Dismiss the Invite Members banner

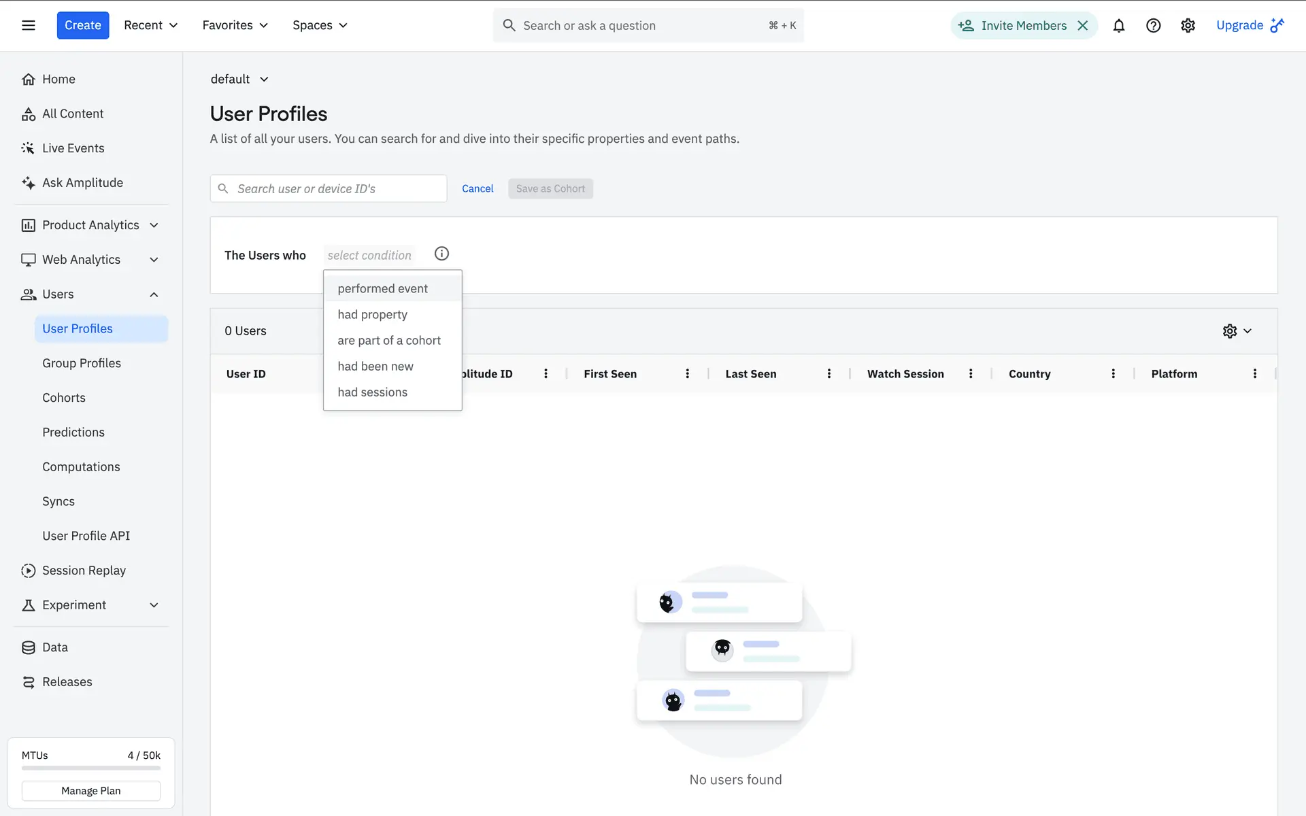tap(1083, 25)
